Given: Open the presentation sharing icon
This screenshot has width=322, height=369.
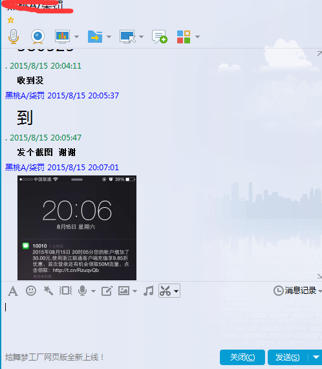Looking at the screenshot, I should pyautogui.click(x=62, y=36).
